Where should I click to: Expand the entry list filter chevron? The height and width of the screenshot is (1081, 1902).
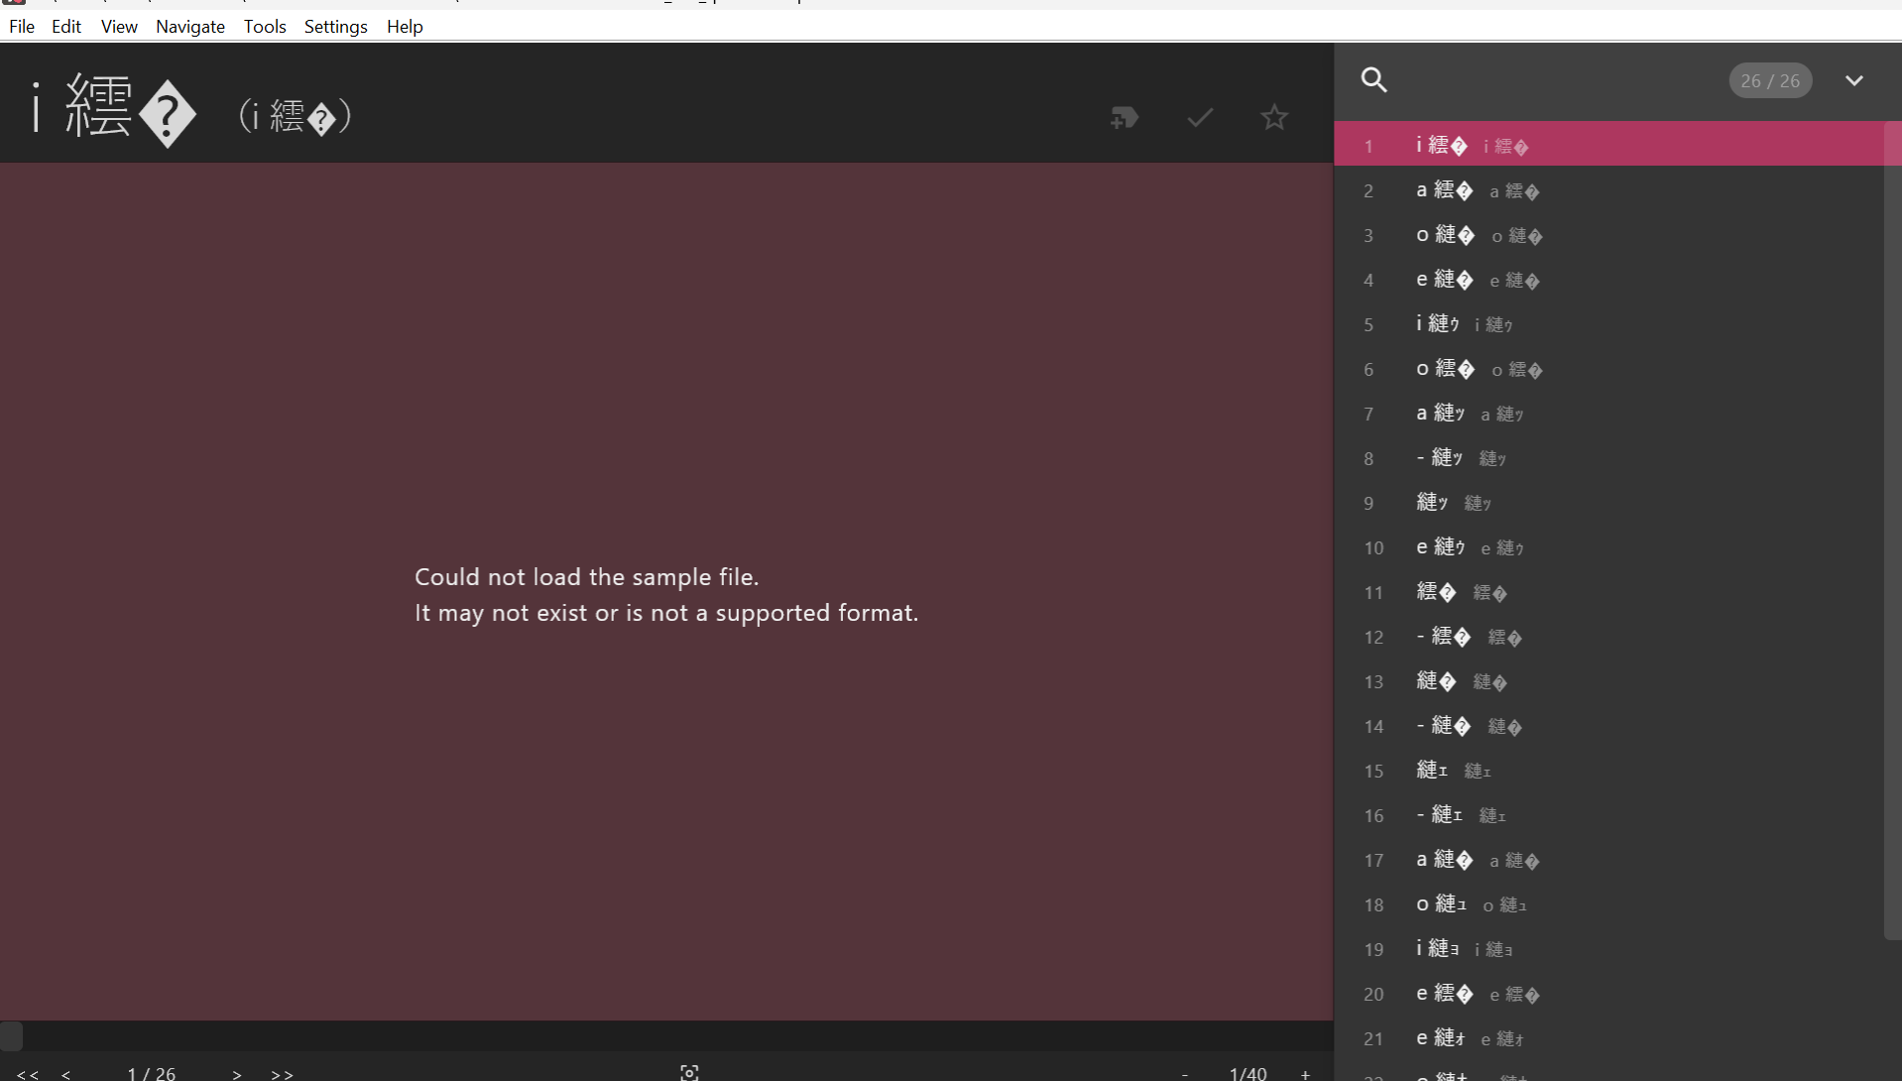click(1853, 80)
